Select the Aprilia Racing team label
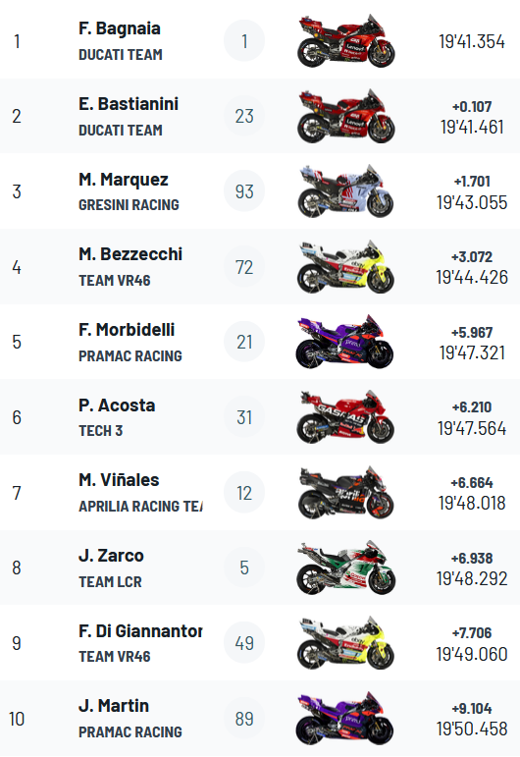520x757 pixels. (x=140, y=507)
